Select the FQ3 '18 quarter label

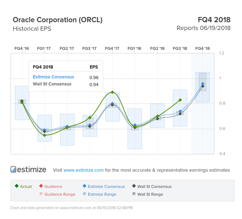[180, 48]
